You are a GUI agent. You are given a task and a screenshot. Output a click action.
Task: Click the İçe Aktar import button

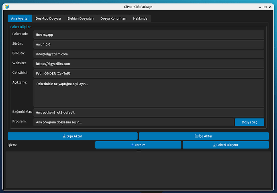[204, 136]
